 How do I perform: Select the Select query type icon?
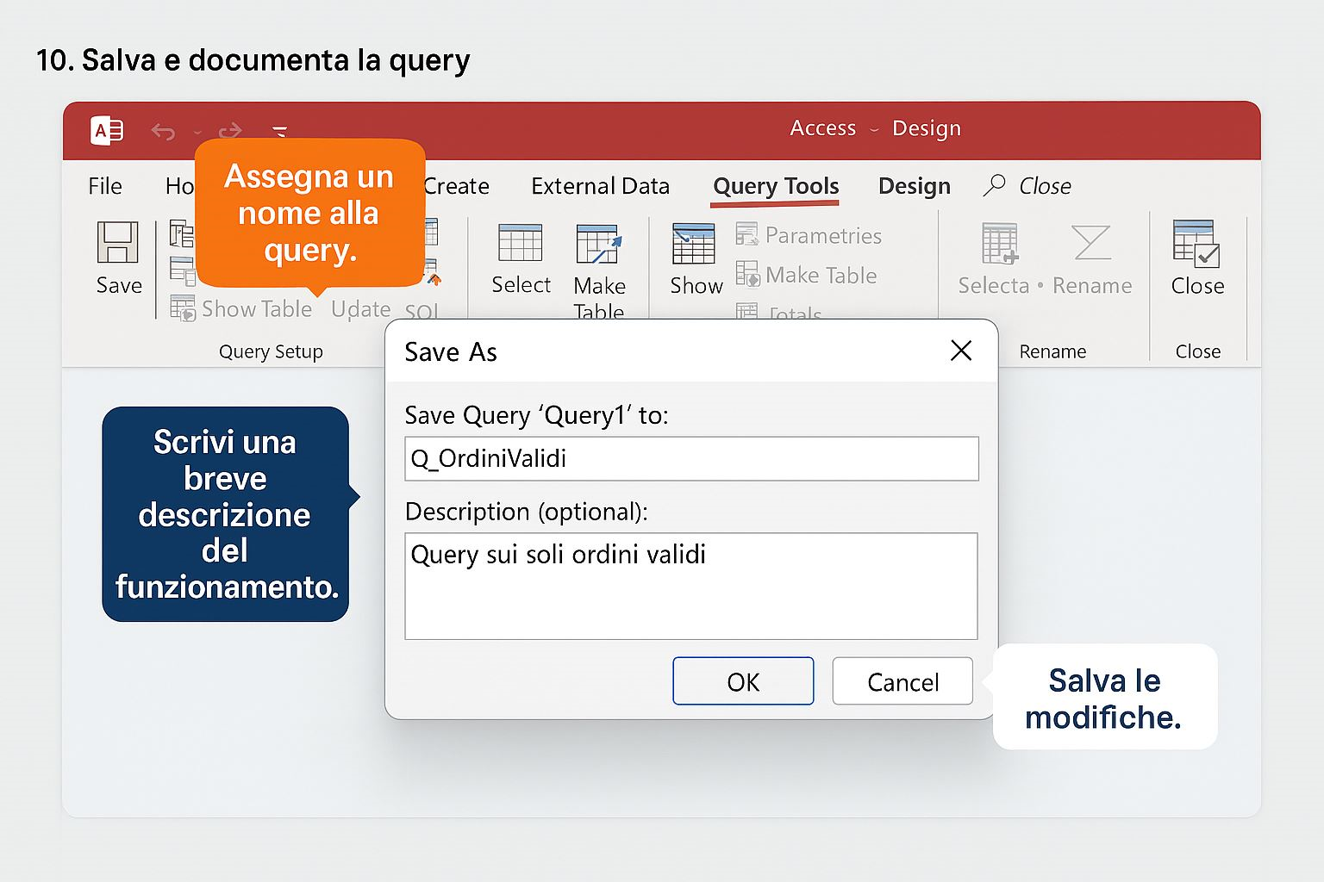[x=520, y=243]
